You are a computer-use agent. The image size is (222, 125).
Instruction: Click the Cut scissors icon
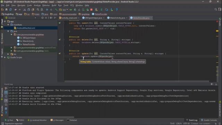point(25,10)
